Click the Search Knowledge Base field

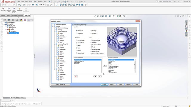coord(165,1)
